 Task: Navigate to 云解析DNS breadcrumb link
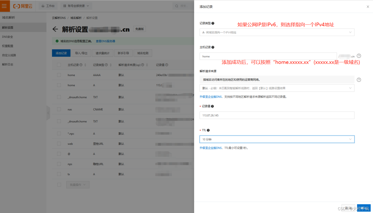(x=59, y=18)
